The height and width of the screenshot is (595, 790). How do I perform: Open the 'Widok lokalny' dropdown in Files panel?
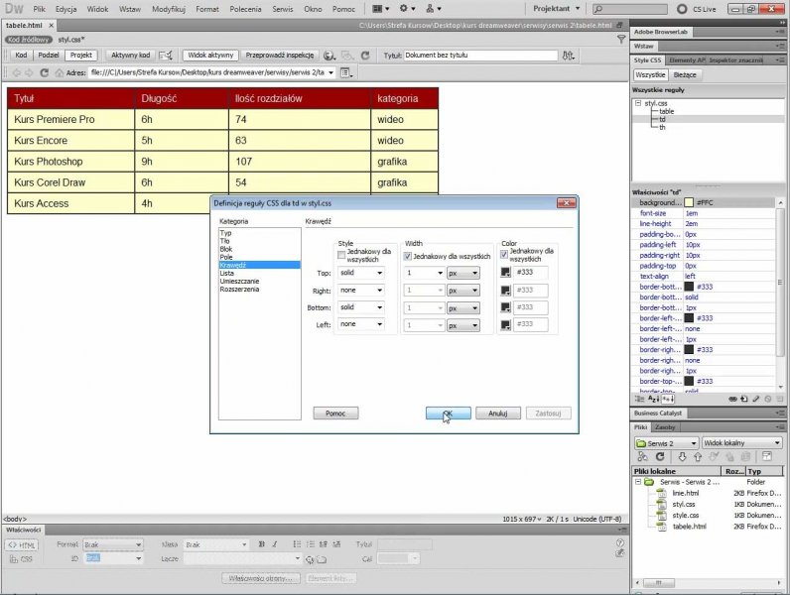click(x=740, y=442)
